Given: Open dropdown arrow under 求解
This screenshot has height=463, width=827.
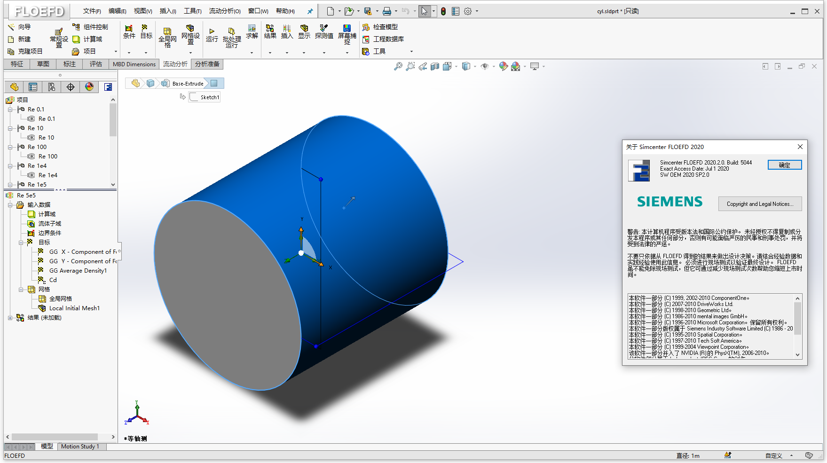Looking at the screenshot, I should tap(252, 53).
